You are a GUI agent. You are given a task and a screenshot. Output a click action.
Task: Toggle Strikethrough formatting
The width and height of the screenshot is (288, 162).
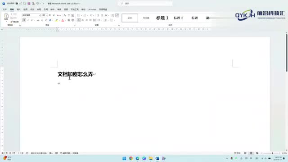(38, 20)
